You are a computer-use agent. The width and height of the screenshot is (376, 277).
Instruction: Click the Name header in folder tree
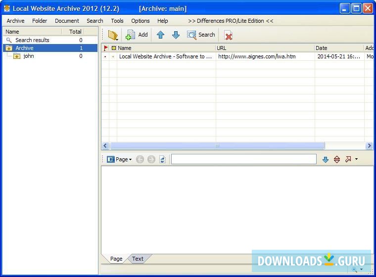point(32,32)
